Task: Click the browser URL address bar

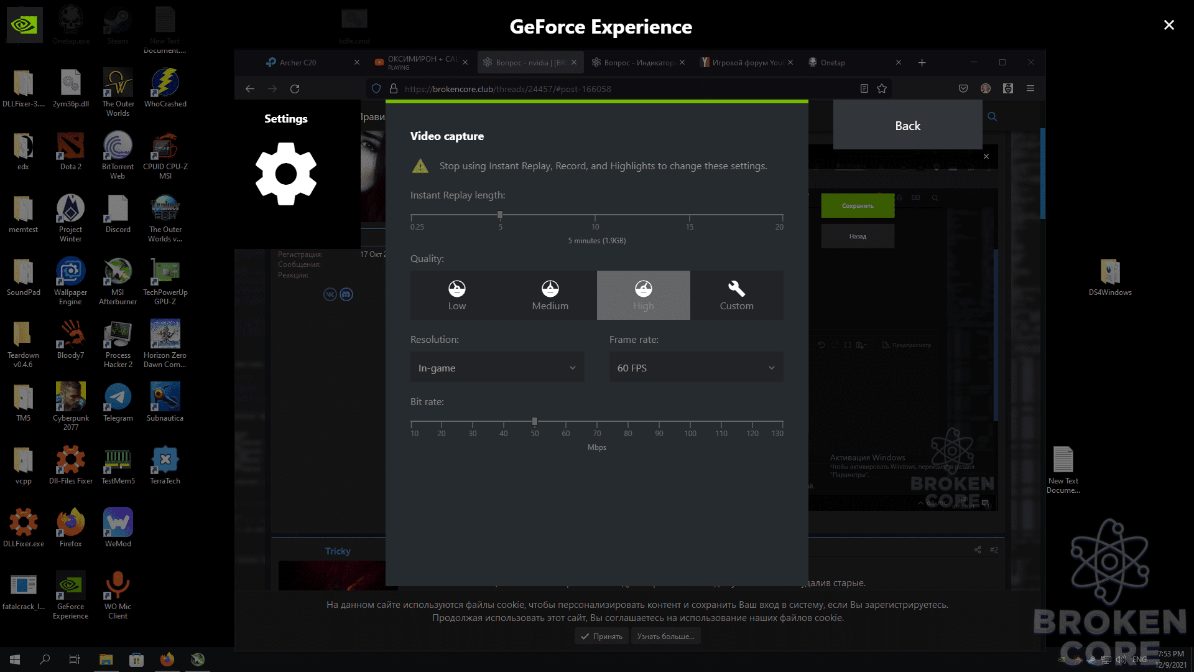Action: point(628,89)
